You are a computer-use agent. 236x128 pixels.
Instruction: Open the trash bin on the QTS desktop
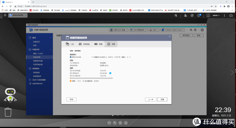8,112
